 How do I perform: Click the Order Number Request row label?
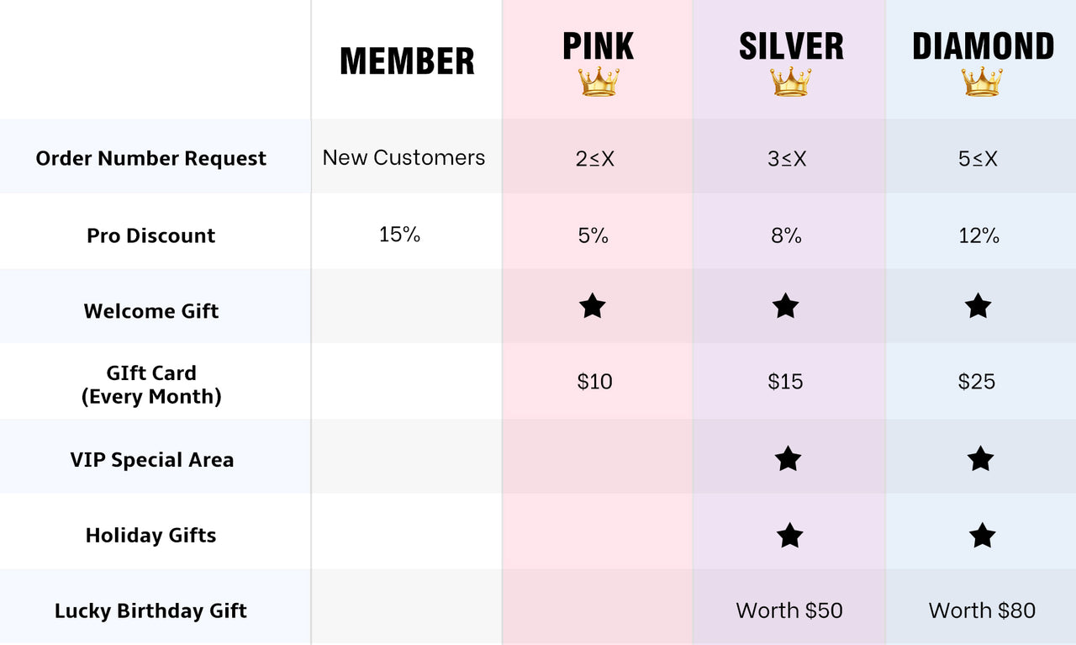(x=151, y=158)
